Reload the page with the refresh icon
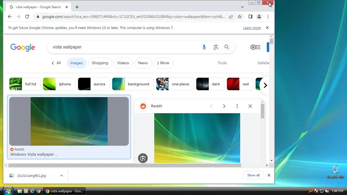Image resolution: width=347 pixels, height=195 pixels. [27, 17]
